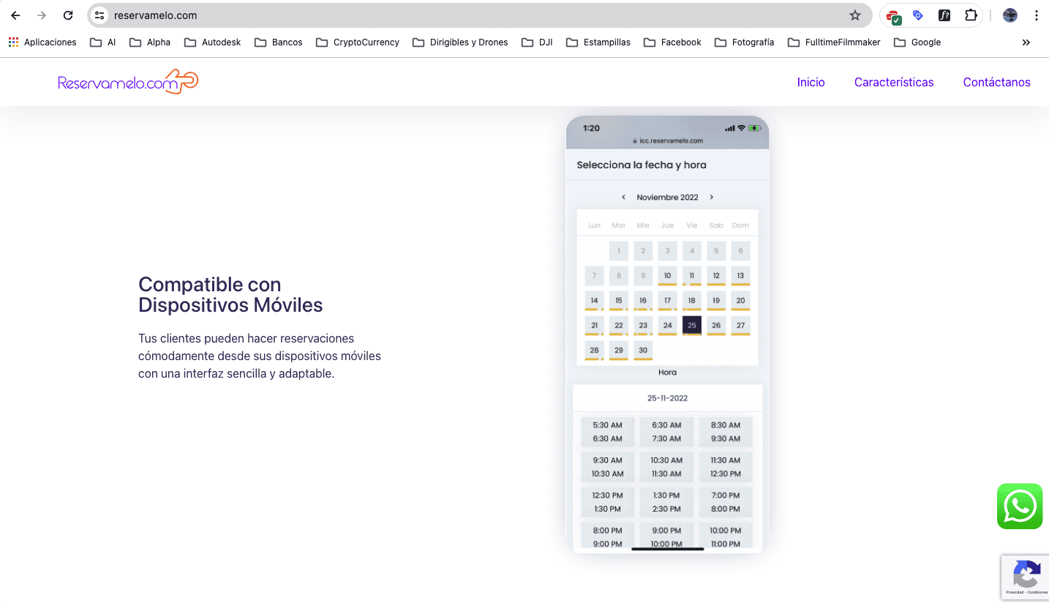Open the Fotografía bookmarks folder
Image resolution: width=1049 pixels, height=606 pixels.
745,42
